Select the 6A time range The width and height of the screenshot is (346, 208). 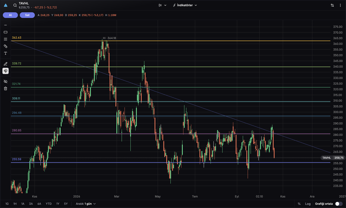tap(39, 204)
